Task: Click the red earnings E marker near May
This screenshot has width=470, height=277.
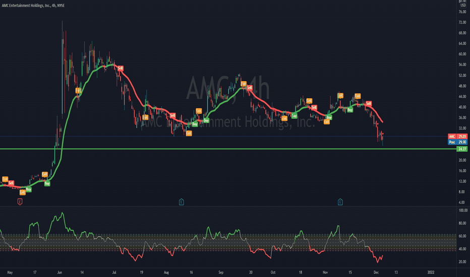Action: tap(20, 202)
